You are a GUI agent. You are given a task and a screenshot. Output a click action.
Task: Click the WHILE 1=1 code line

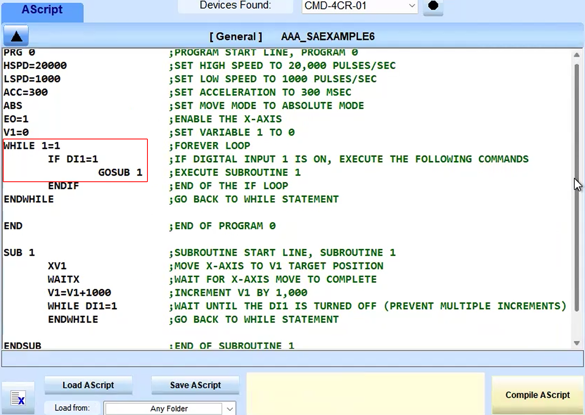coord(32,146)
